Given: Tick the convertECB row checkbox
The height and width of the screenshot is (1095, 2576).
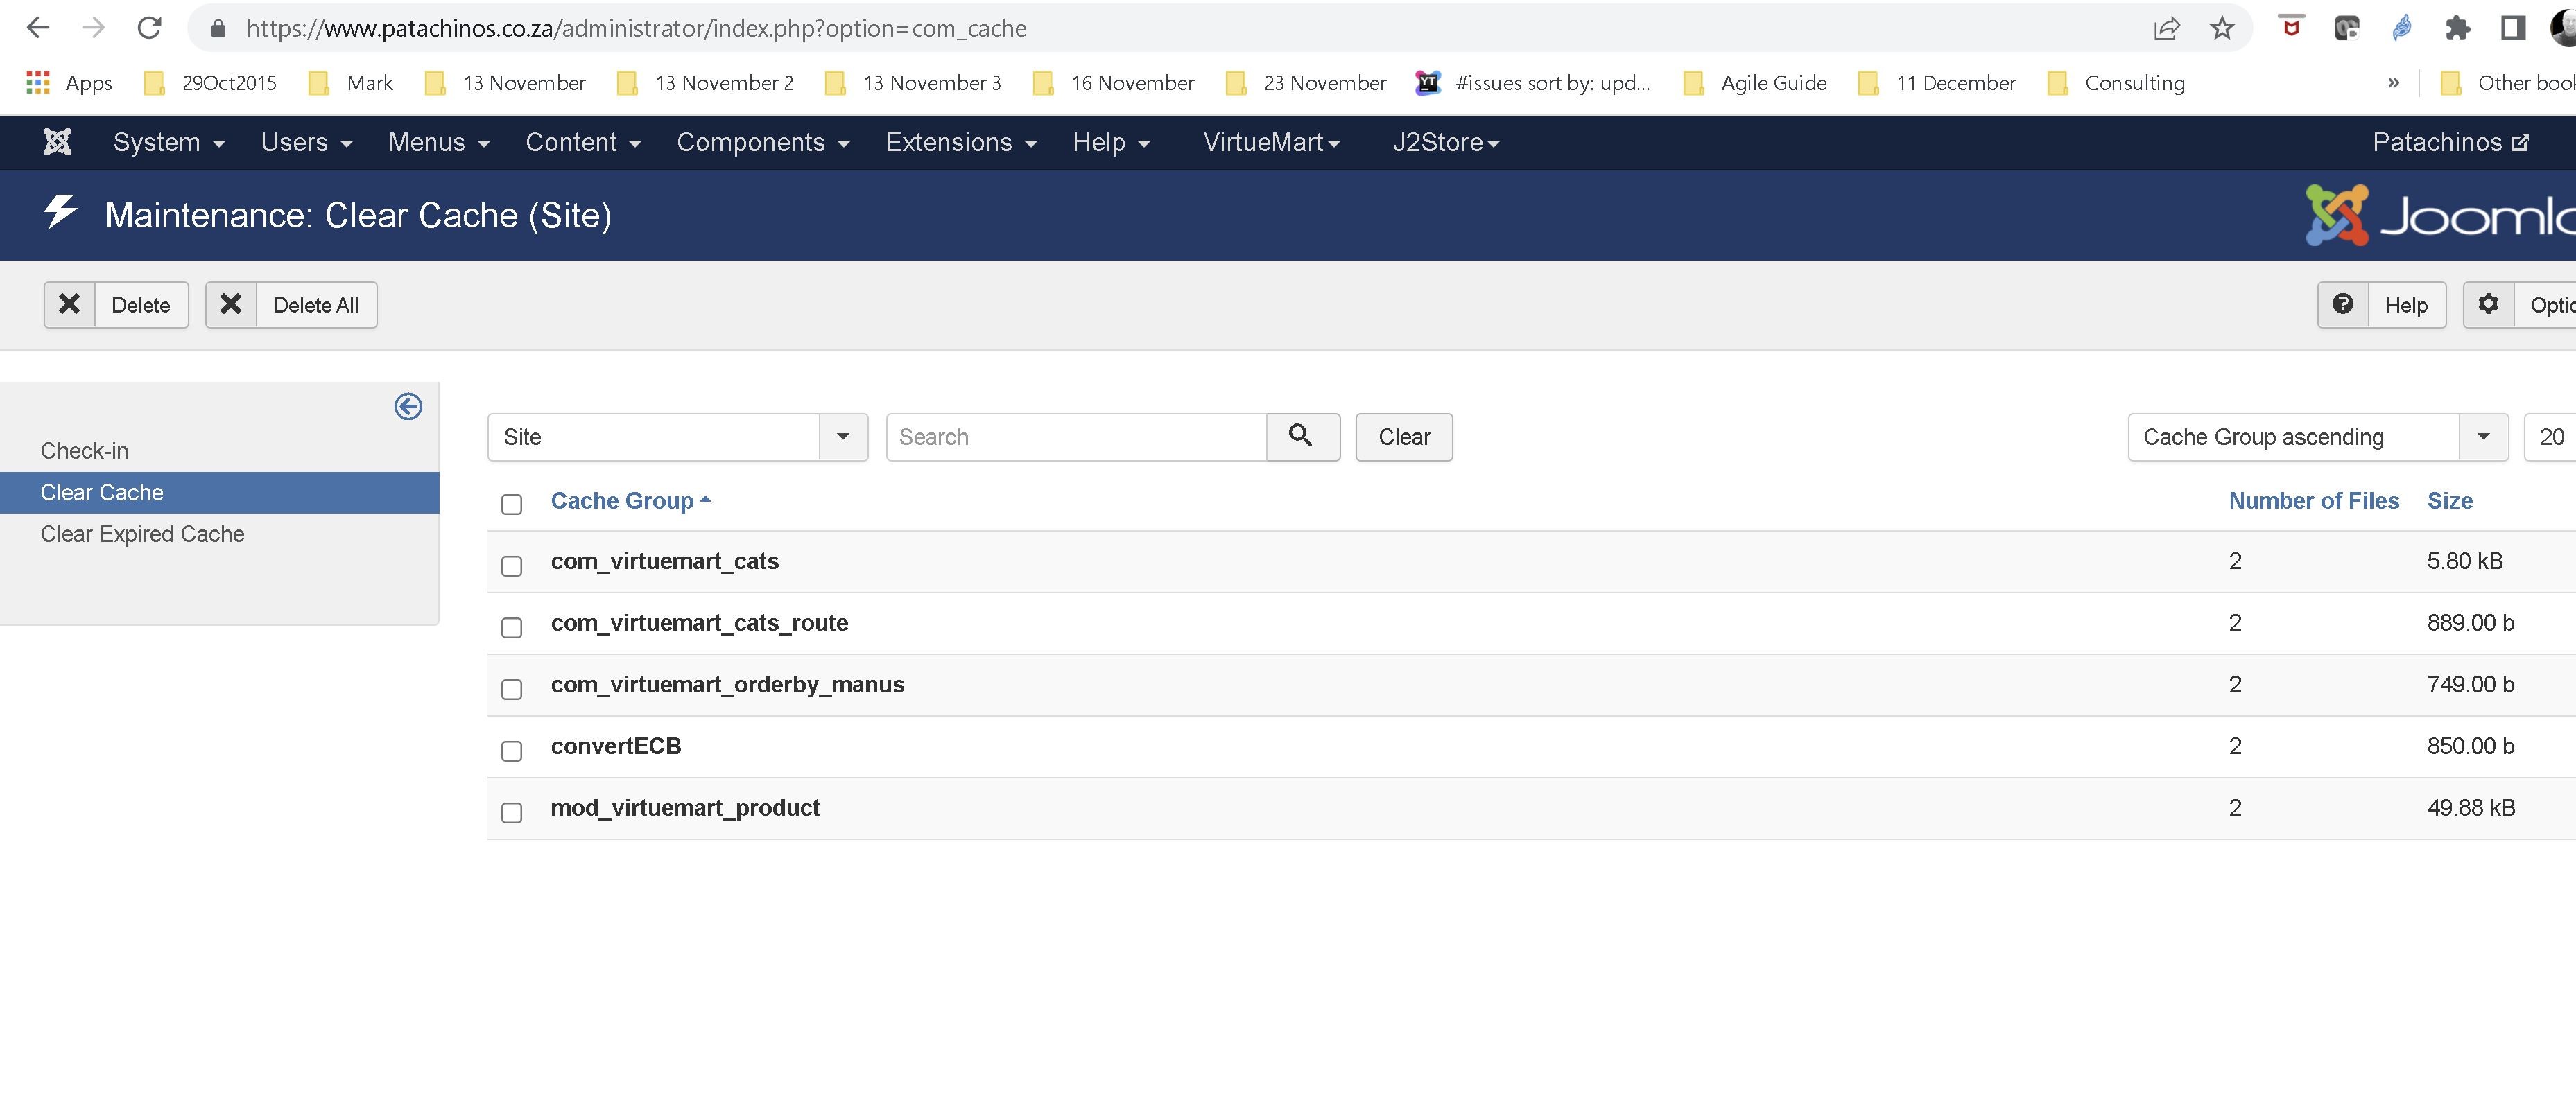Looking at the screenshot, I should pos(512,751).
